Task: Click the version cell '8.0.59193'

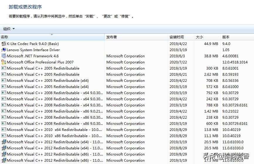Action: click(x=230, y=74)
